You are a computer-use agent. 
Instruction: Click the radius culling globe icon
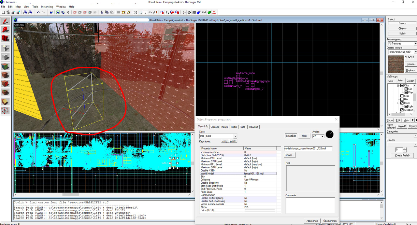click(189, 12)
